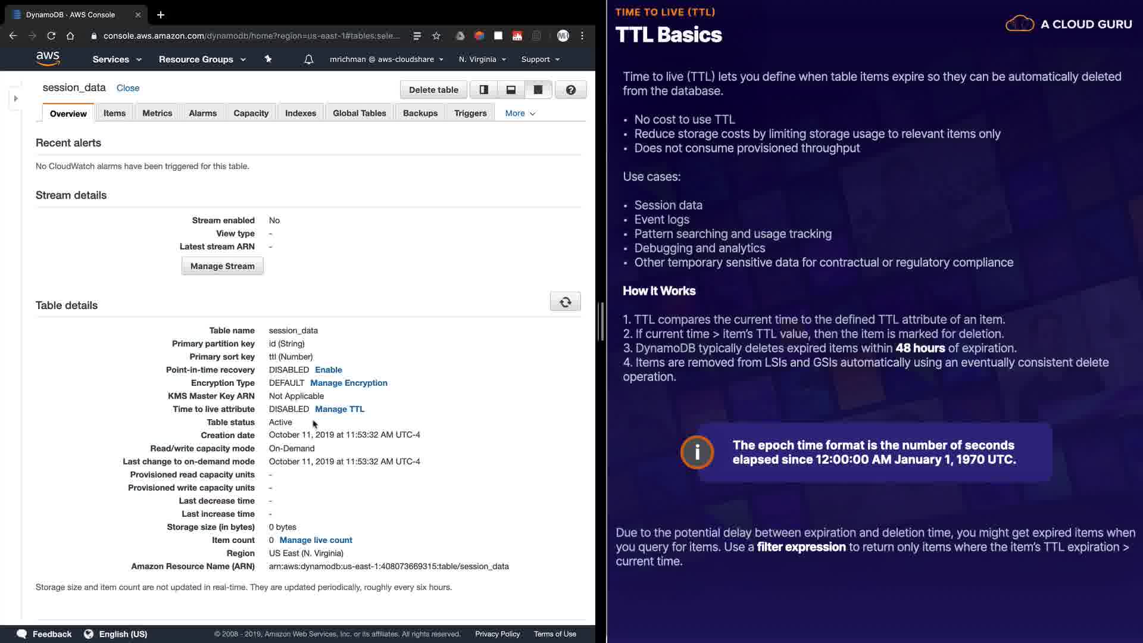
Task: Click the AWS logo home icon
Action: click(x=48, y=58)
